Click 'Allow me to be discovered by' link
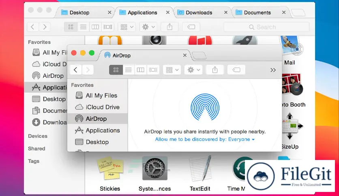Viewport: 339px width, 196px height. [x=204, y=139]
